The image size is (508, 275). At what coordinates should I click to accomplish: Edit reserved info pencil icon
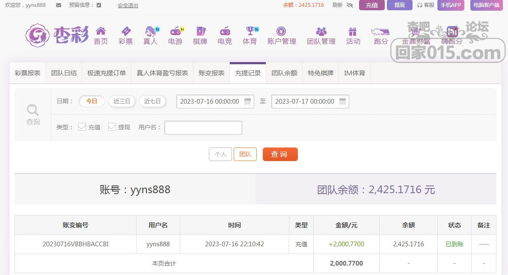pos(99,5)
